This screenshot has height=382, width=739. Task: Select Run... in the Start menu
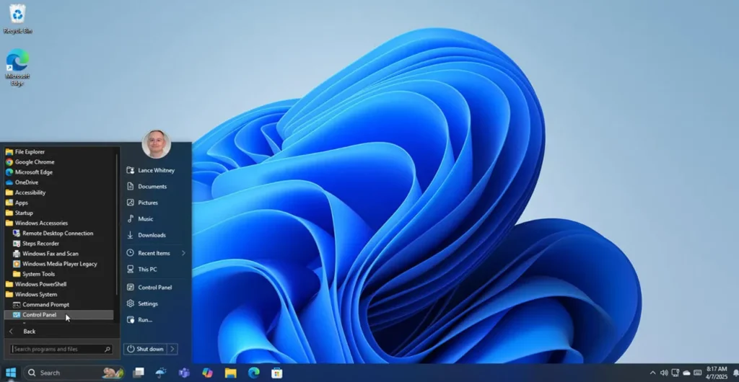click(x=145, y=319)
